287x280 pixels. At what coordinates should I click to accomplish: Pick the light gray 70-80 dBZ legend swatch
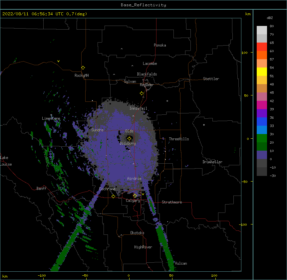click(262, 30)
